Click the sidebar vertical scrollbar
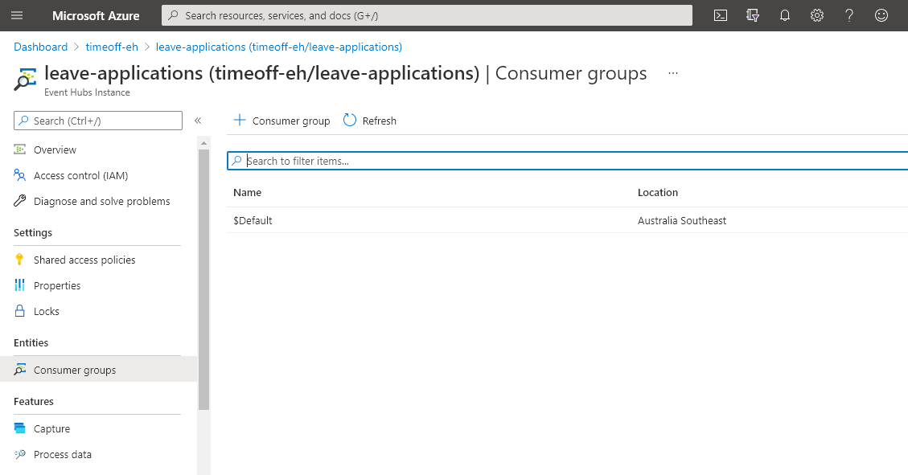Screen dimensions: 908x475 203,280
